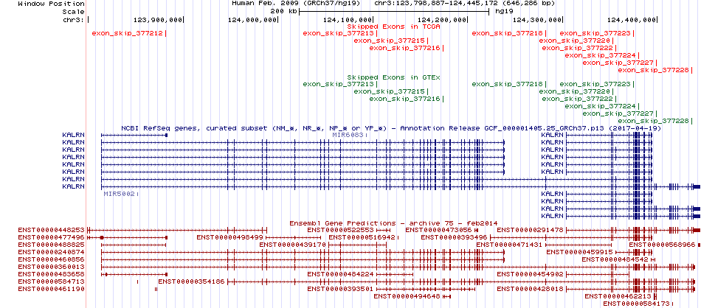Open the MIR5002 gene item
701x308 pixels.
pos(119,194)
